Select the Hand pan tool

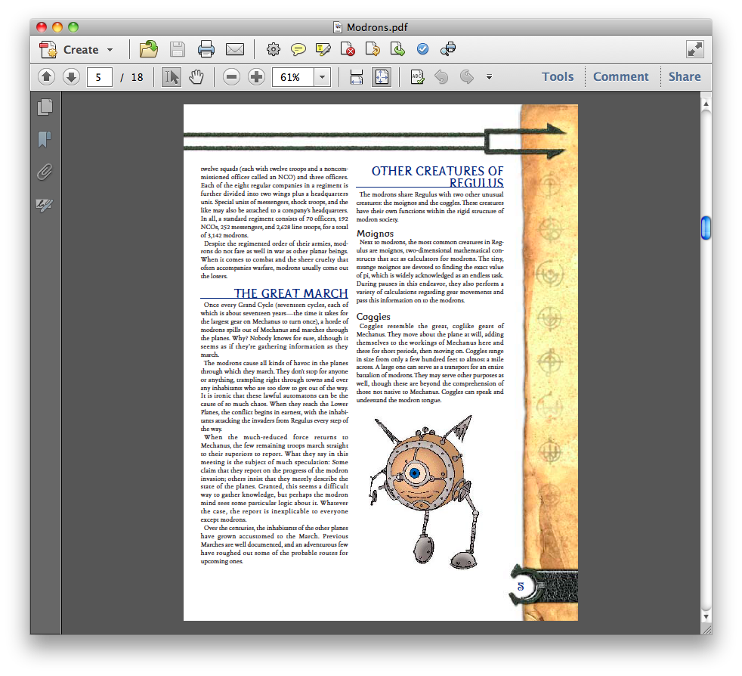point(196,77)
